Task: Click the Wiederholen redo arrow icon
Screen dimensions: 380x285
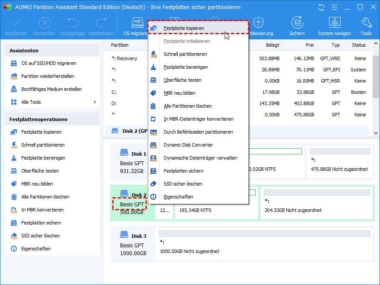Action: 101,22
